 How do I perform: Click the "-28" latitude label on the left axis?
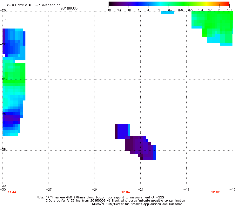point(3,149)
